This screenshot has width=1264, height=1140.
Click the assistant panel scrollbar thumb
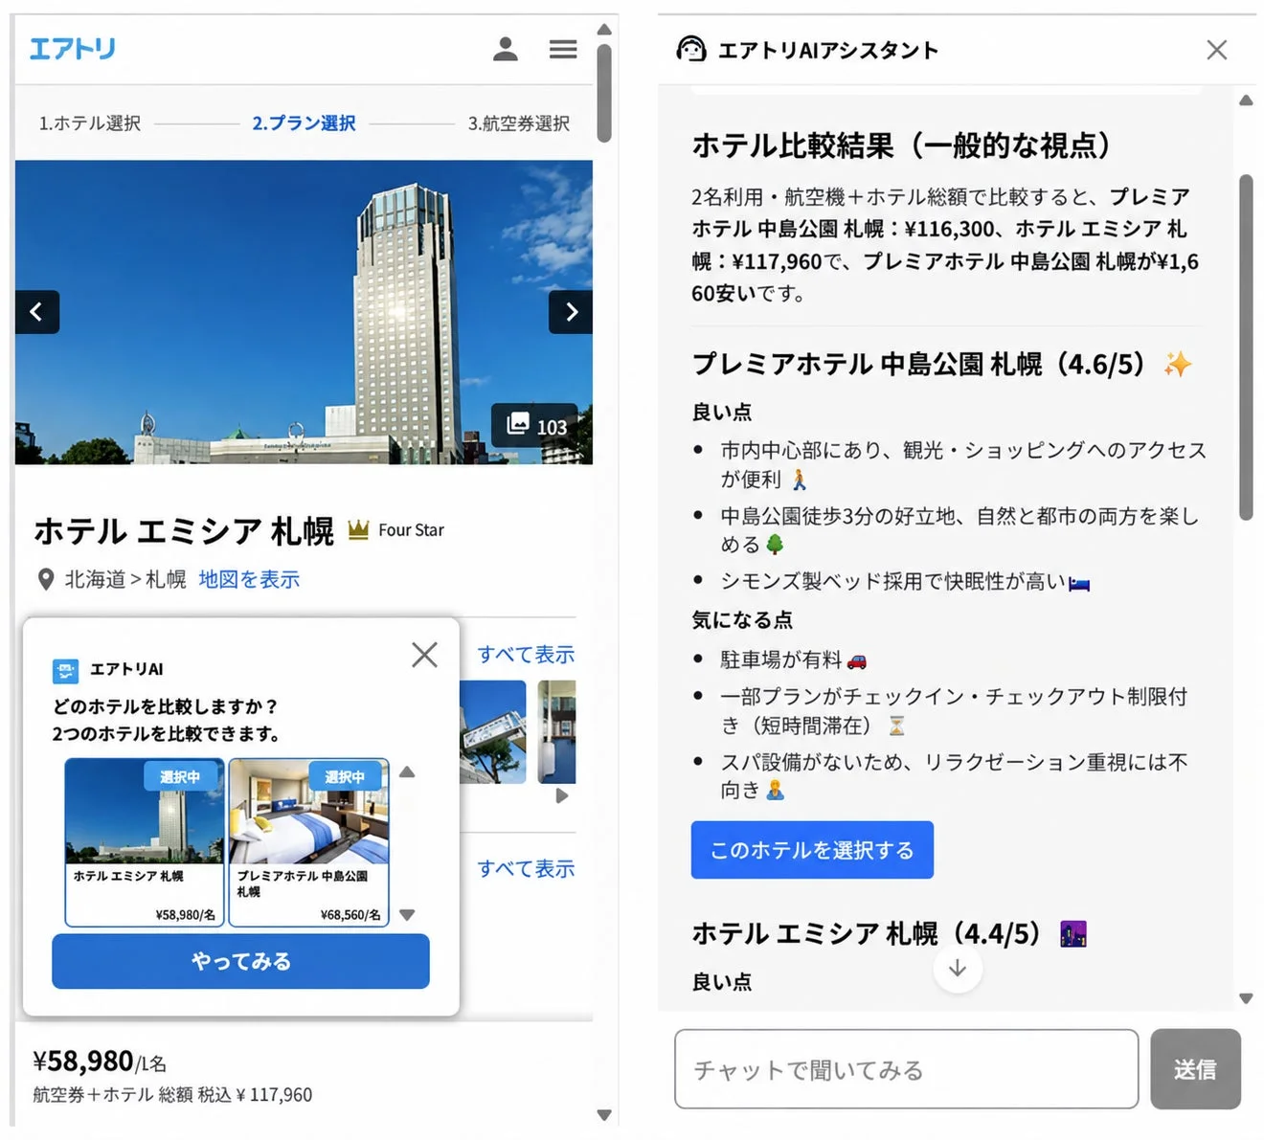pyautogui.click(x=1246, y=346)
